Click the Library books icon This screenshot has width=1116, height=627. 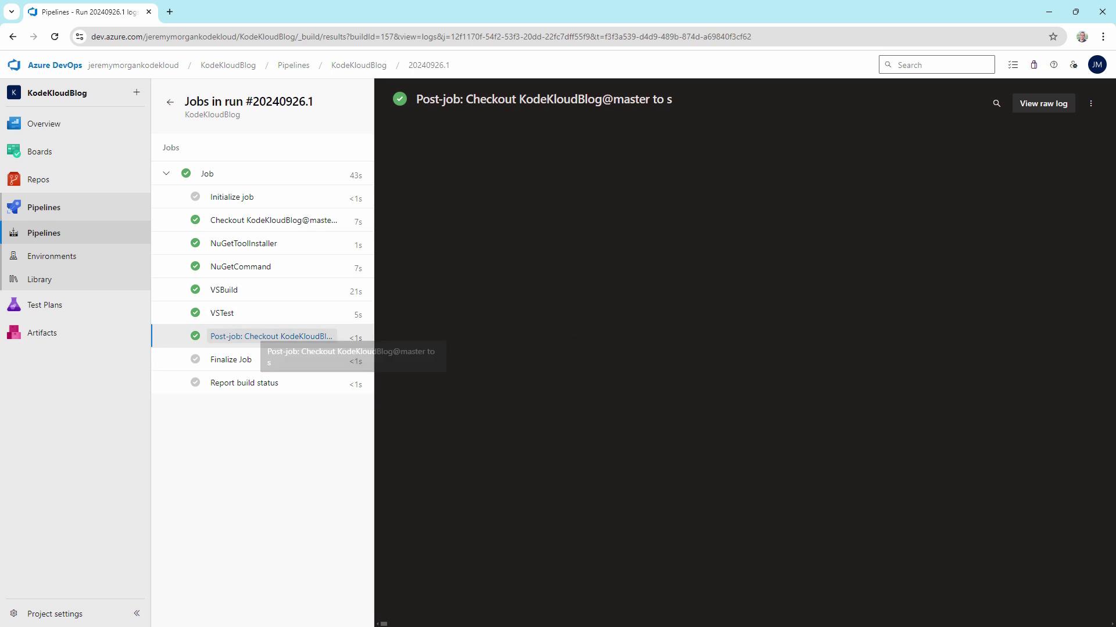point(14,279)
